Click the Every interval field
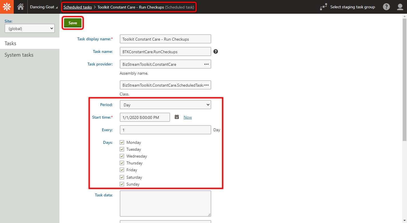 pyautogui.click(x=165, y=130)
